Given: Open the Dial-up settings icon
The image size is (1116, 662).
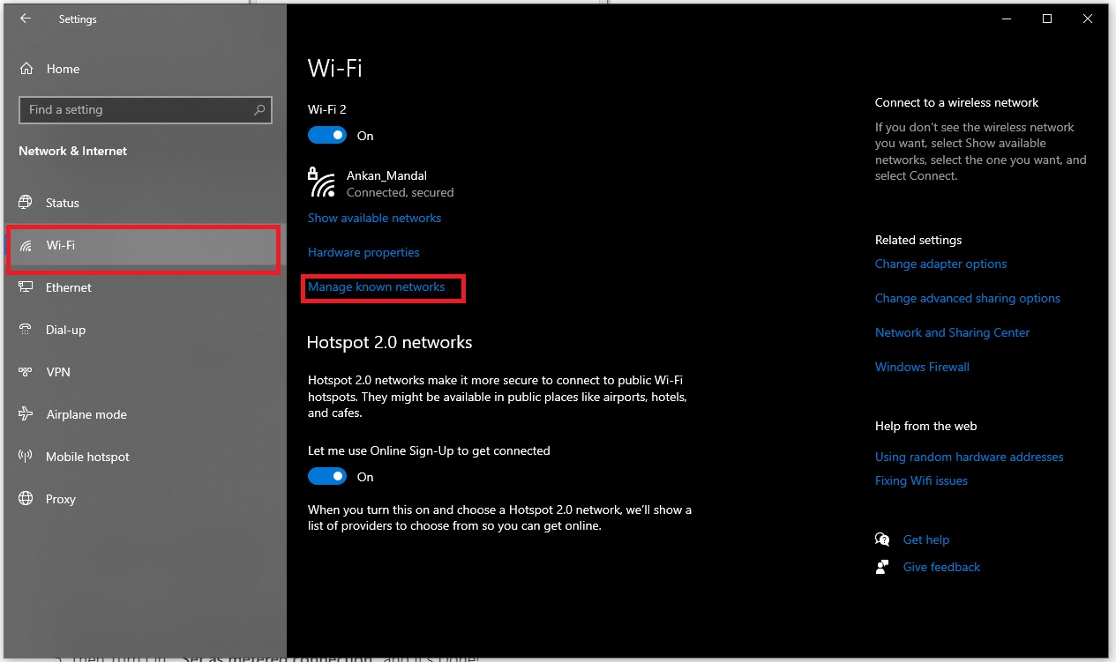Looking at the screenshot, I should click(28, 329).
